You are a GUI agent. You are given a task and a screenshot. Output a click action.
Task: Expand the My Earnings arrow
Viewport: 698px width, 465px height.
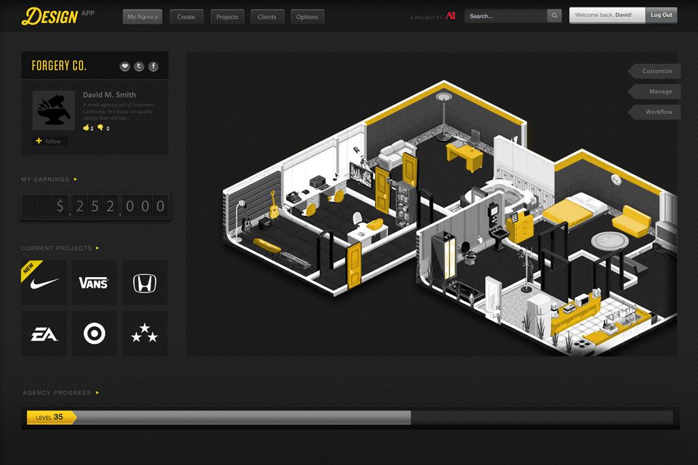(x=76, y=180)
